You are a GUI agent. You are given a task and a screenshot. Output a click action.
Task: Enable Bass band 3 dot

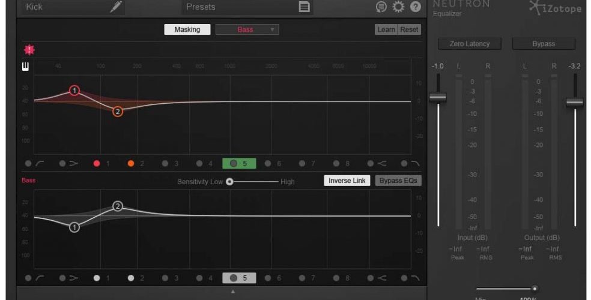[165, 278]
